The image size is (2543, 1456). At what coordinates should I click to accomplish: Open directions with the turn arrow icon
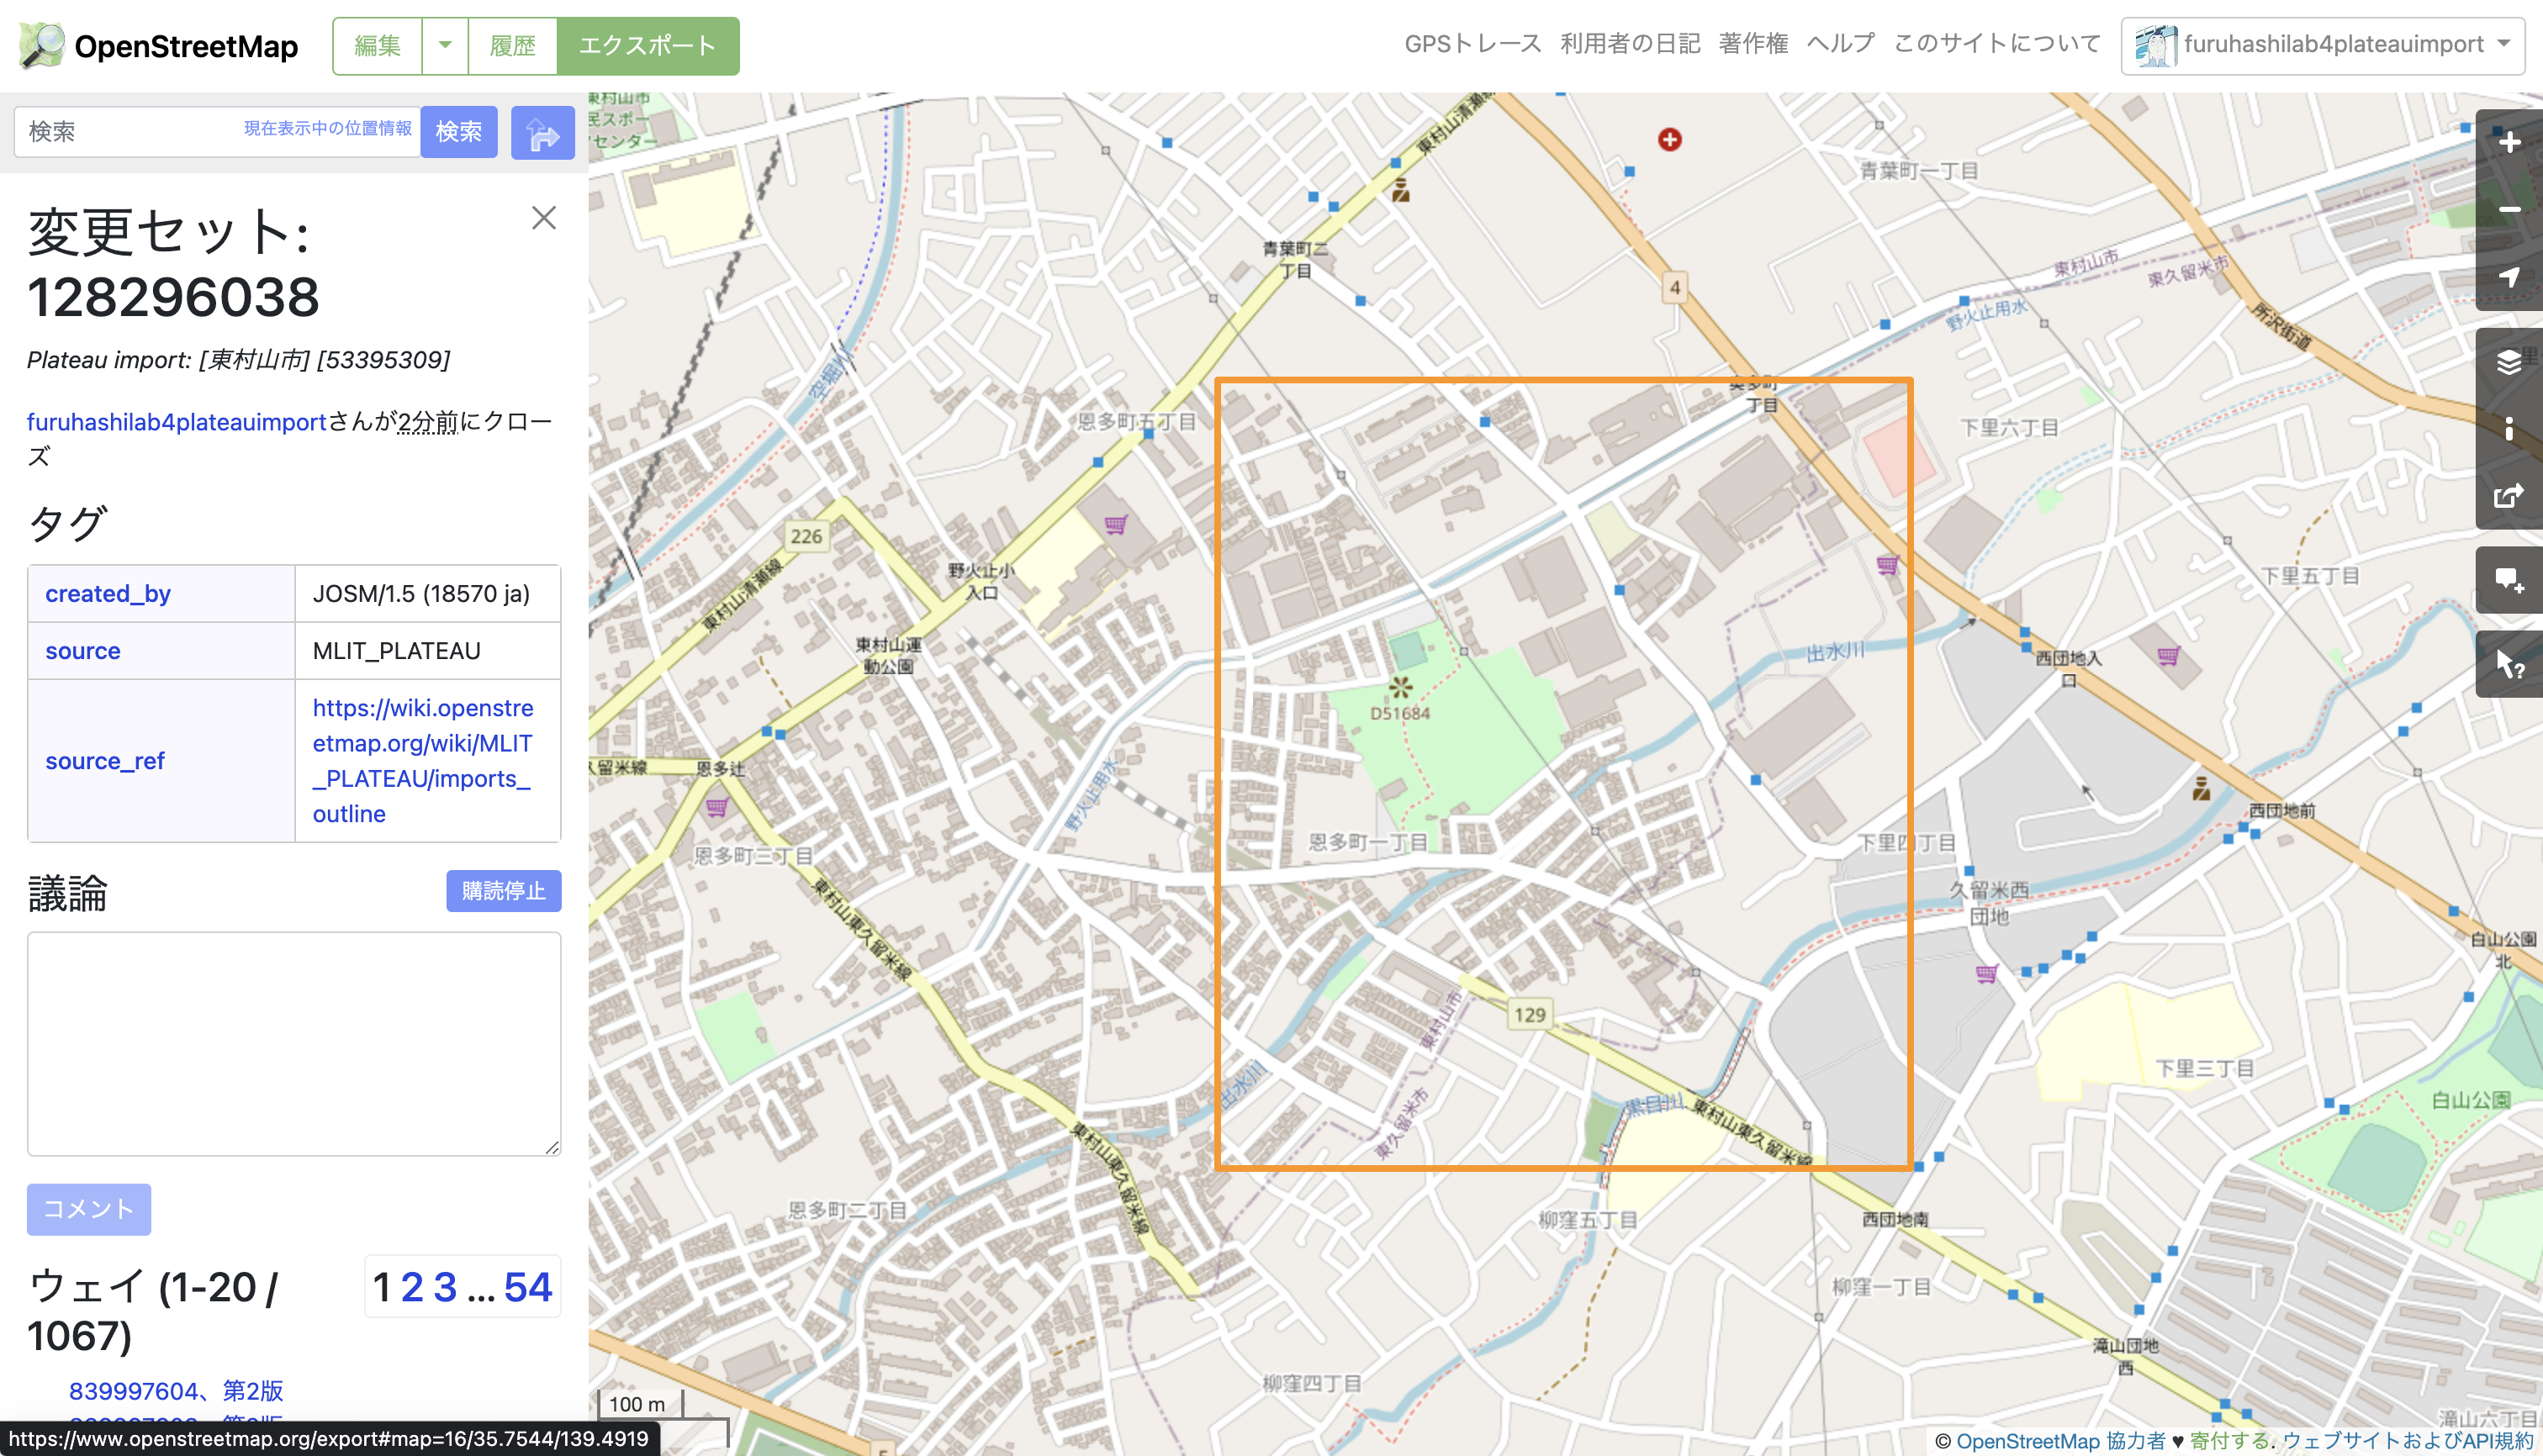(x=542, y=131)
